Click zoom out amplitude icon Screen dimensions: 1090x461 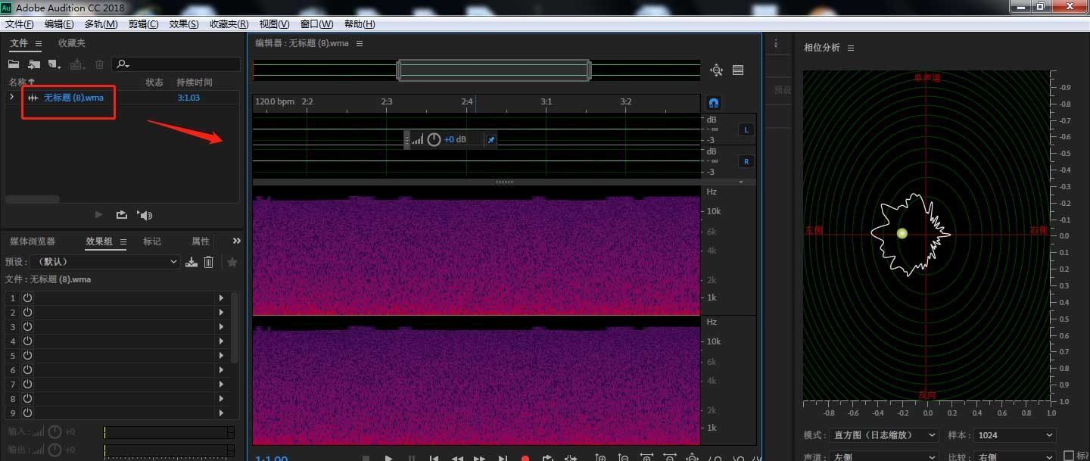point(624,457)
